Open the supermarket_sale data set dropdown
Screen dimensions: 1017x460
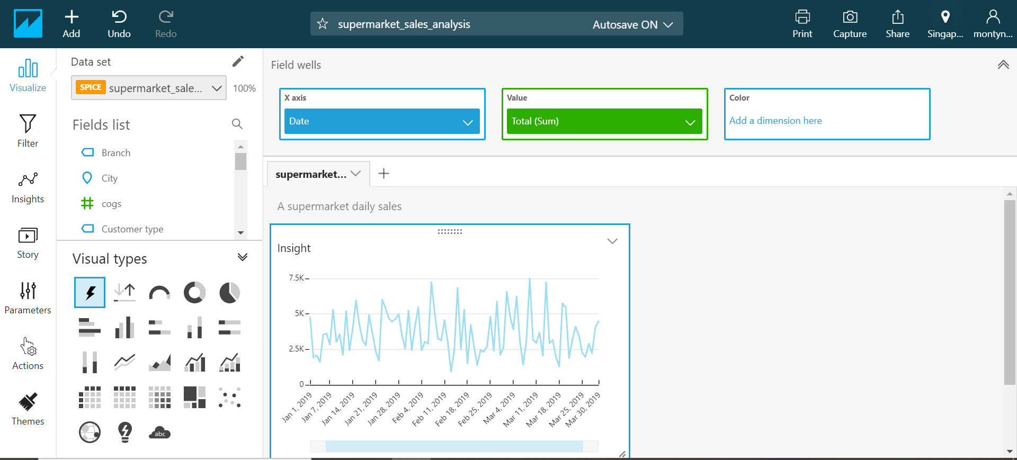(x=149, y=88)
